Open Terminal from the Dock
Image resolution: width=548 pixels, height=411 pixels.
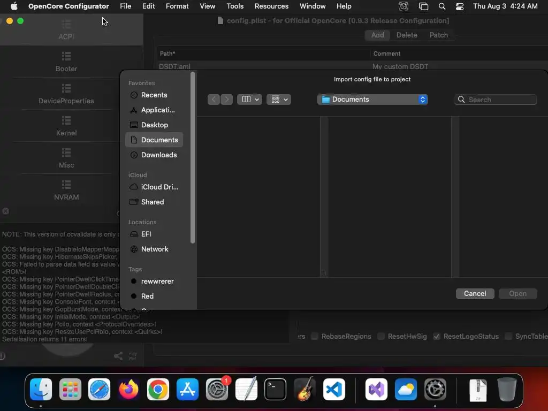(276, 390)
